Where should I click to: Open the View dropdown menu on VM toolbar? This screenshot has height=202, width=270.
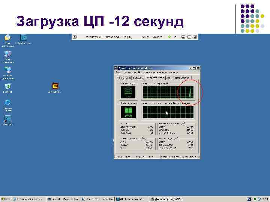[157, 37]
